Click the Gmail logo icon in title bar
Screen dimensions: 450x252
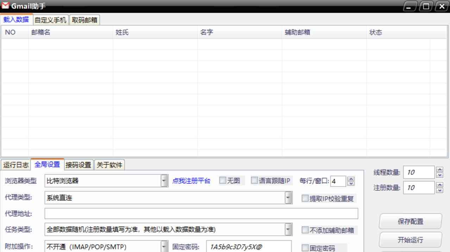pyautogui.click(x=5, y=6)
